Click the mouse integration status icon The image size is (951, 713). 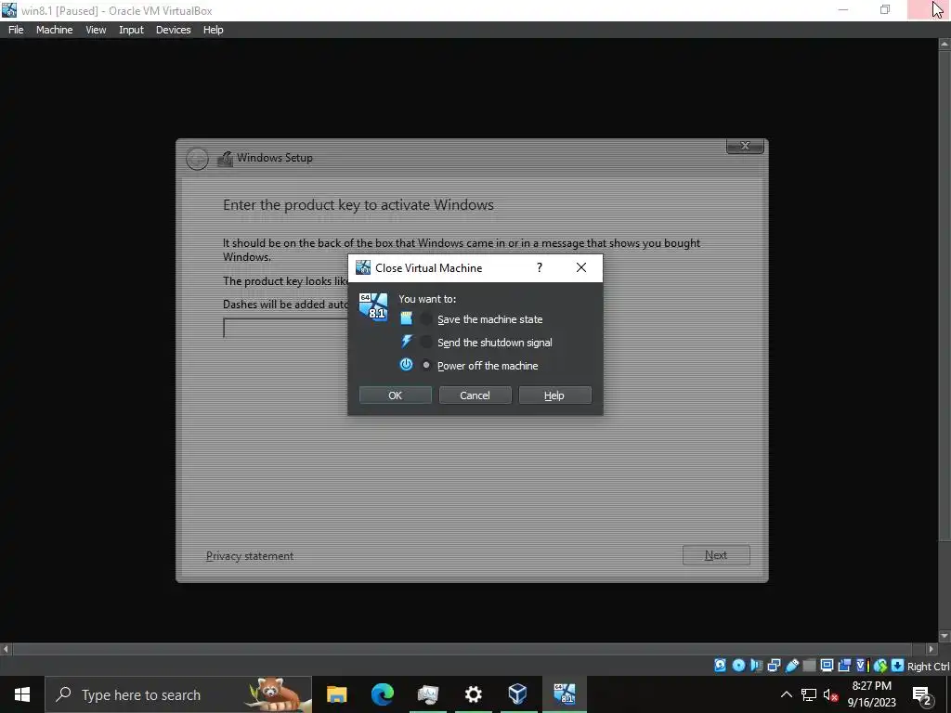click(880, 665)
